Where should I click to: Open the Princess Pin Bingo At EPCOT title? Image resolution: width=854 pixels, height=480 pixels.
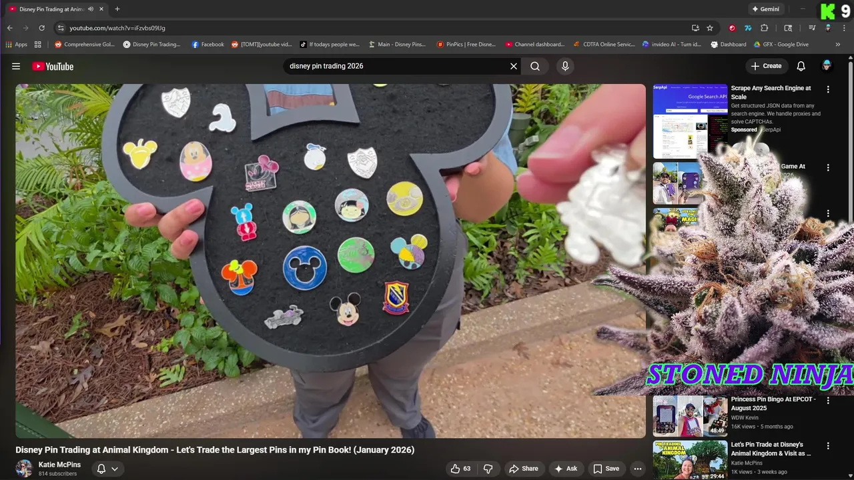pyautogui.click(x=773, y=403)
